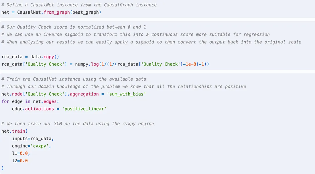Click the 'cvxpy' engine string

42,146
